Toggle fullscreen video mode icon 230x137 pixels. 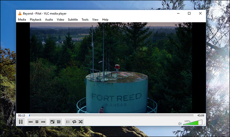click(x=52, y=122)
